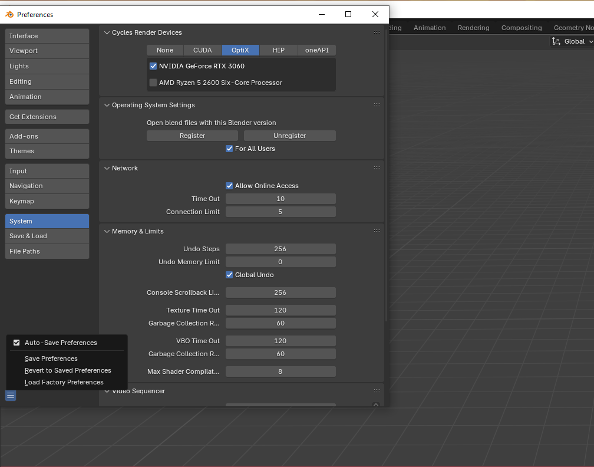Image resolution: width=594 pixels, height=467 pixels.
Task: Click the Video Sequencer panel grip handle
Action: click(x=377, y=391)
